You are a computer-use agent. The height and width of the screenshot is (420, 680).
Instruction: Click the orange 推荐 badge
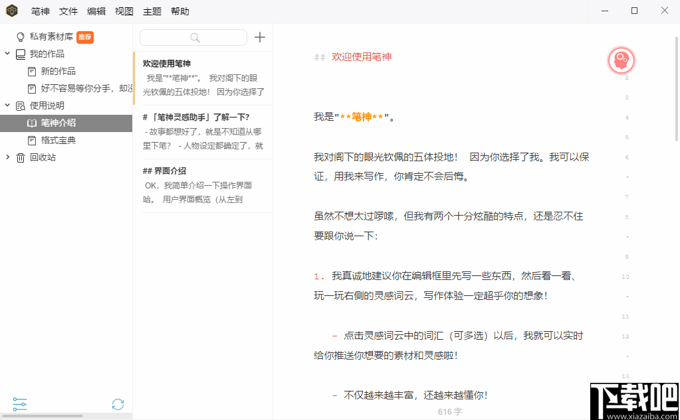(85, 37)
